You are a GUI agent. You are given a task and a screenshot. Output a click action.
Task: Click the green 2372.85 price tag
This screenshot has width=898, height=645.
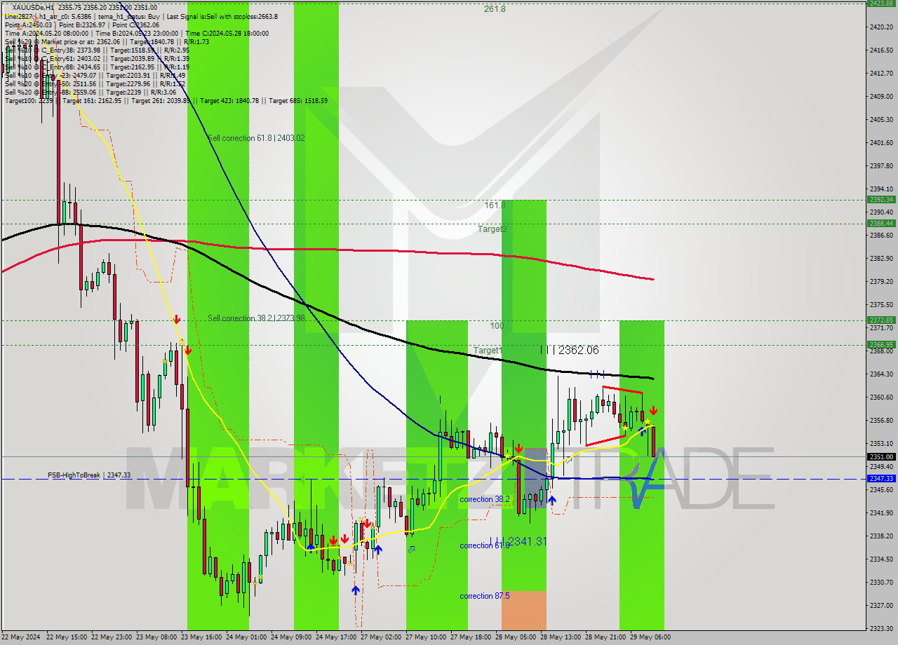click(x=880, y=320)
